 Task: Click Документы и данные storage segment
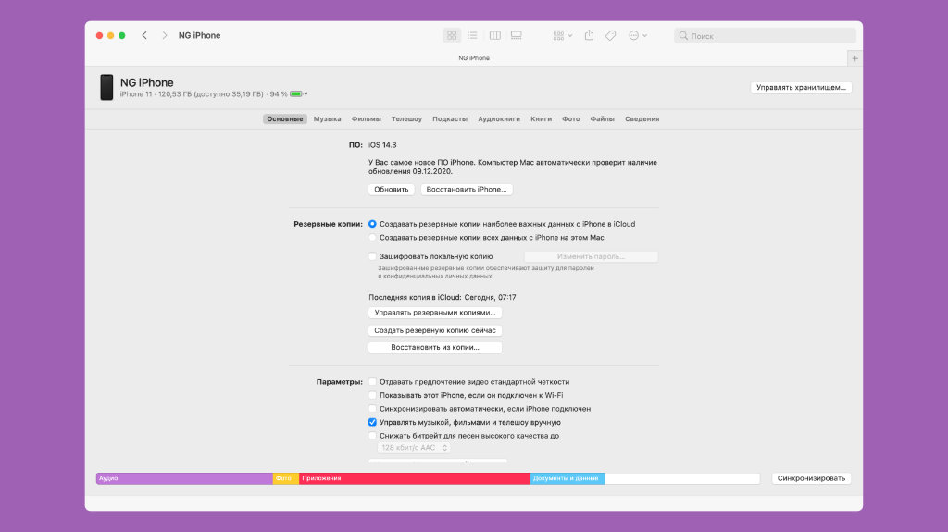568,478
